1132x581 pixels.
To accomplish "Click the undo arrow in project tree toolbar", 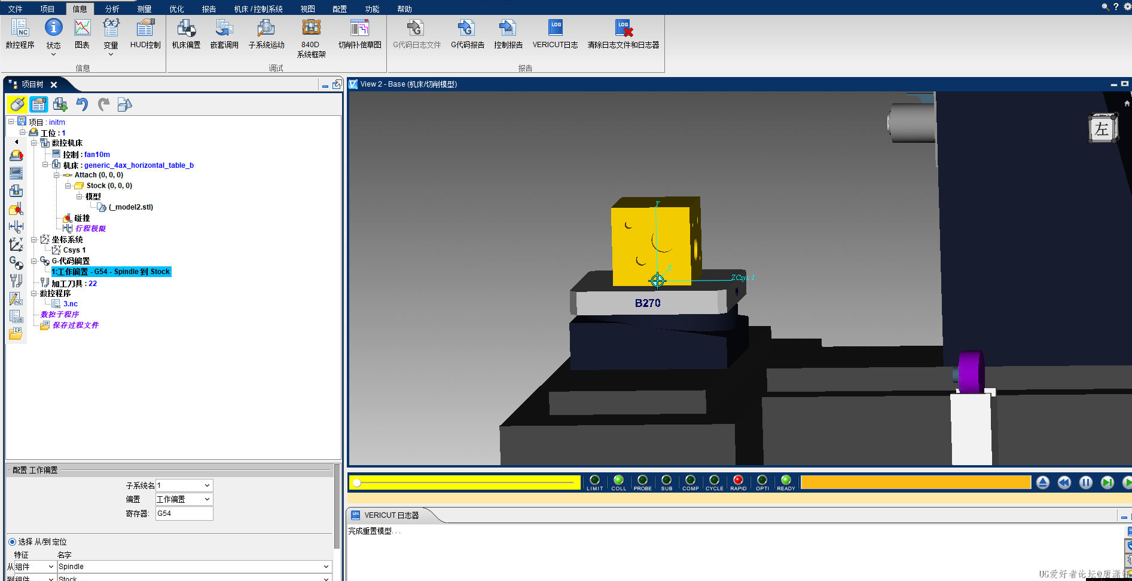I will [x=82, y=104].
